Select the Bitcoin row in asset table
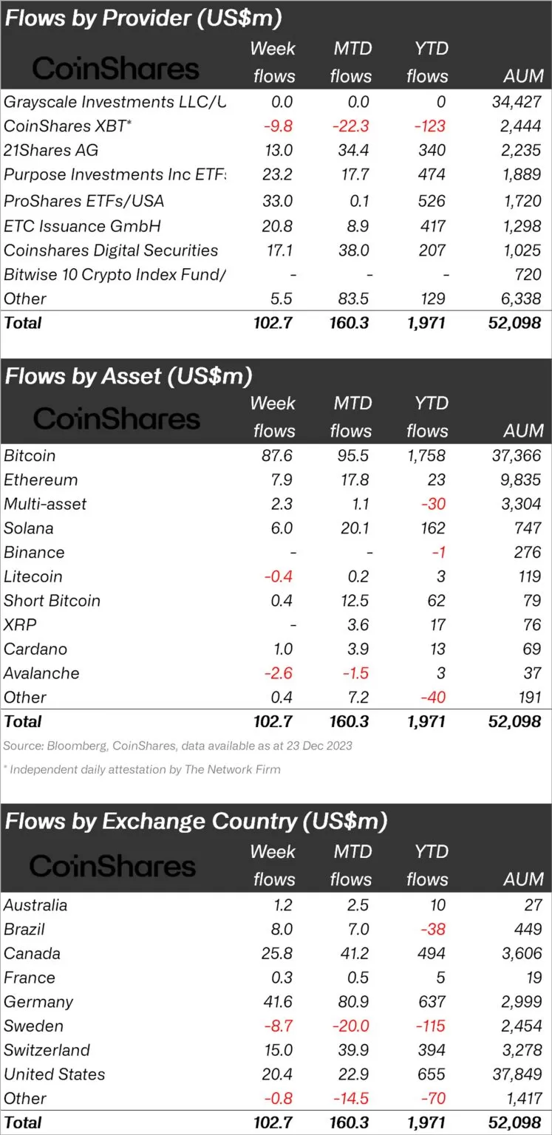552x1135 pixels. (x=30, y=455)
